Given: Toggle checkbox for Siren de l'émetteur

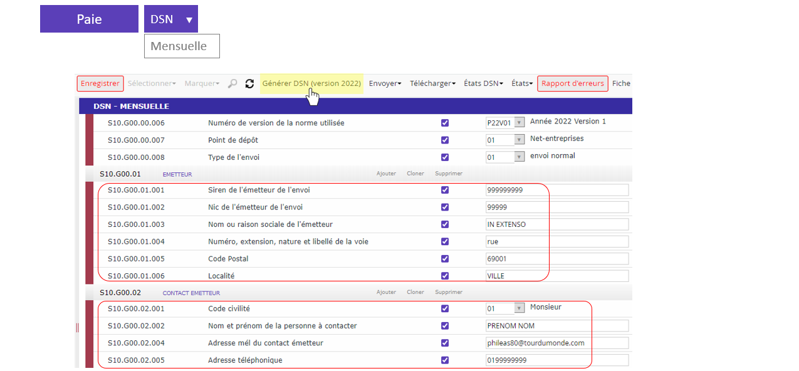Looking at the screenshot, I should pos(445,190).
